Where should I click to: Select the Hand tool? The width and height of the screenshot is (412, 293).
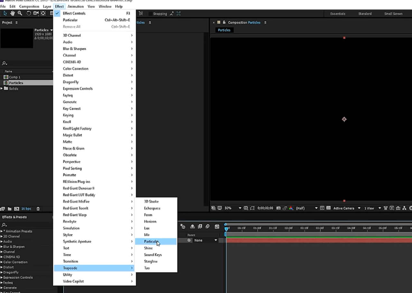13,13
